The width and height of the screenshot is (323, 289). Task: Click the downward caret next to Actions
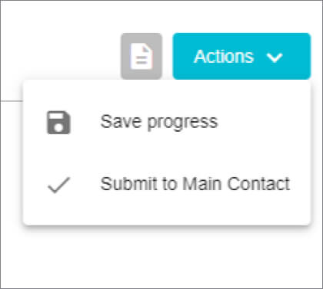(x=275, y=57)
